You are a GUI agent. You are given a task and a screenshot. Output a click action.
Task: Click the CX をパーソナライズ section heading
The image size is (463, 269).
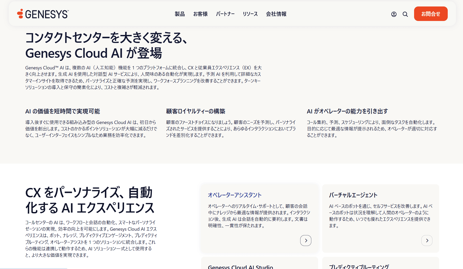(x=90, y=200)
